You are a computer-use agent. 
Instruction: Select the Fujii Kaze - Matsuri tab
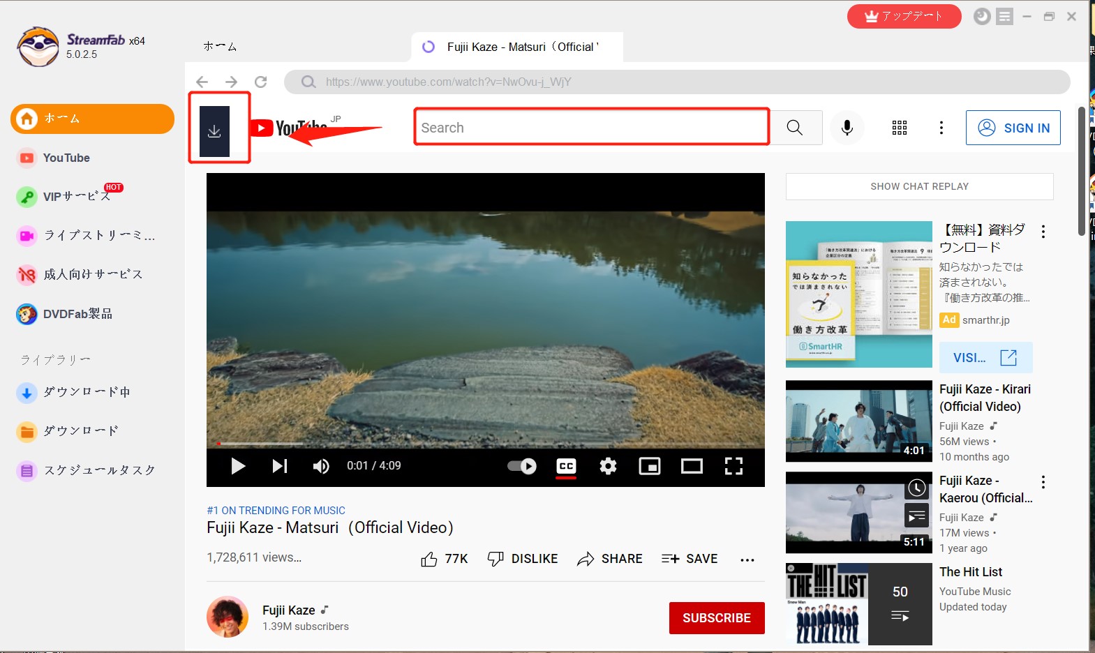tap(517, 47)
